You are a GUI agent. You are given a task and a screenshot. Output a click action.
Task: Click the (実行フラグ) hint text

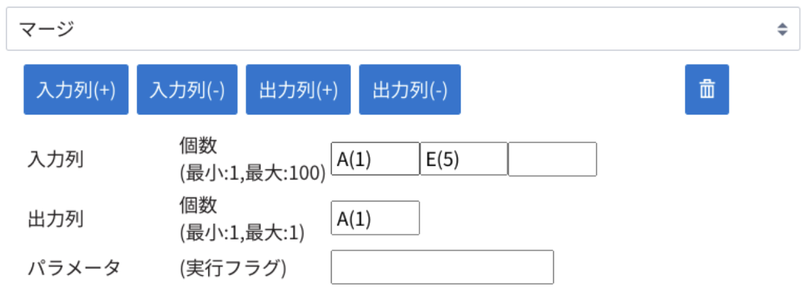click(x=233, y=268)
